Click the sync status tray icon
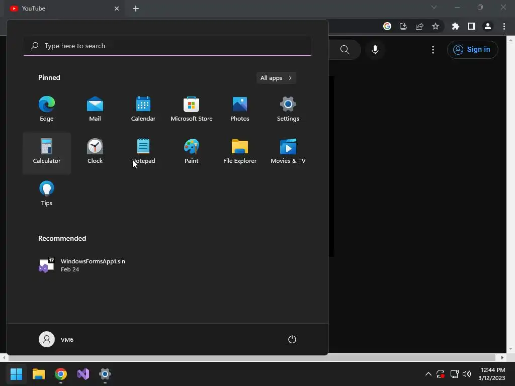Viewport: 515px width, 386px height. tap(441, 374)
